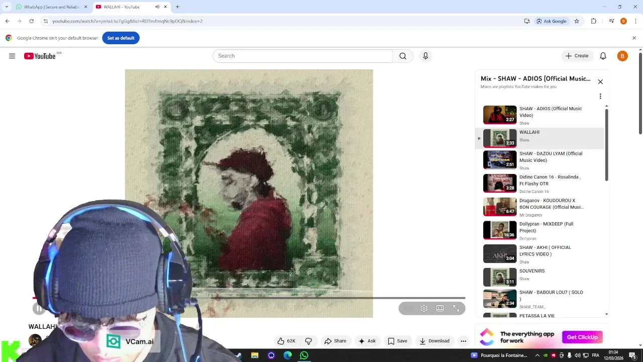Open the tab search dropdown arrow
Screen dimensions: 643x362
(7, 7)
